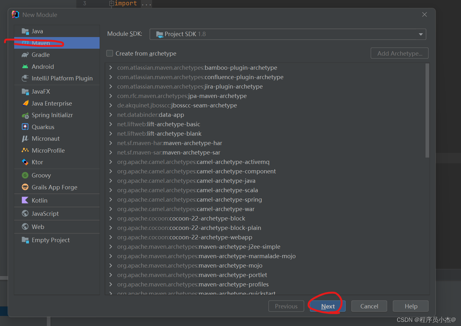The width and height of the screenshot is (461, 326).
Task: Click the Gradle elephant icon
Action: coord(25,55)
